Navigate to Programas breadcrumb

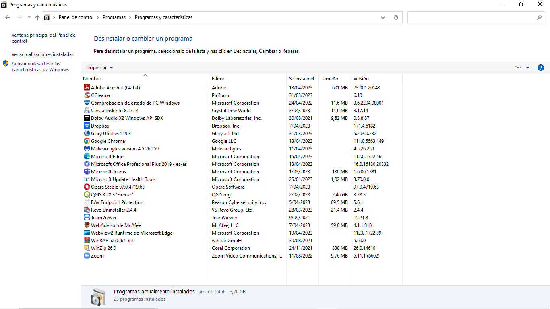[114, 17]
